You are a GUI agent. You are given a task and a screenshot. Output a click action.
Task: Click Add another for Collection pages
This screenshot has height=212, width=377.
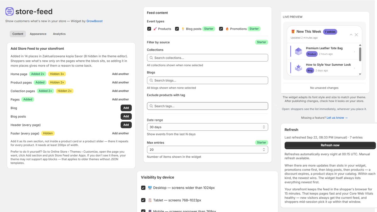[121, 91]
